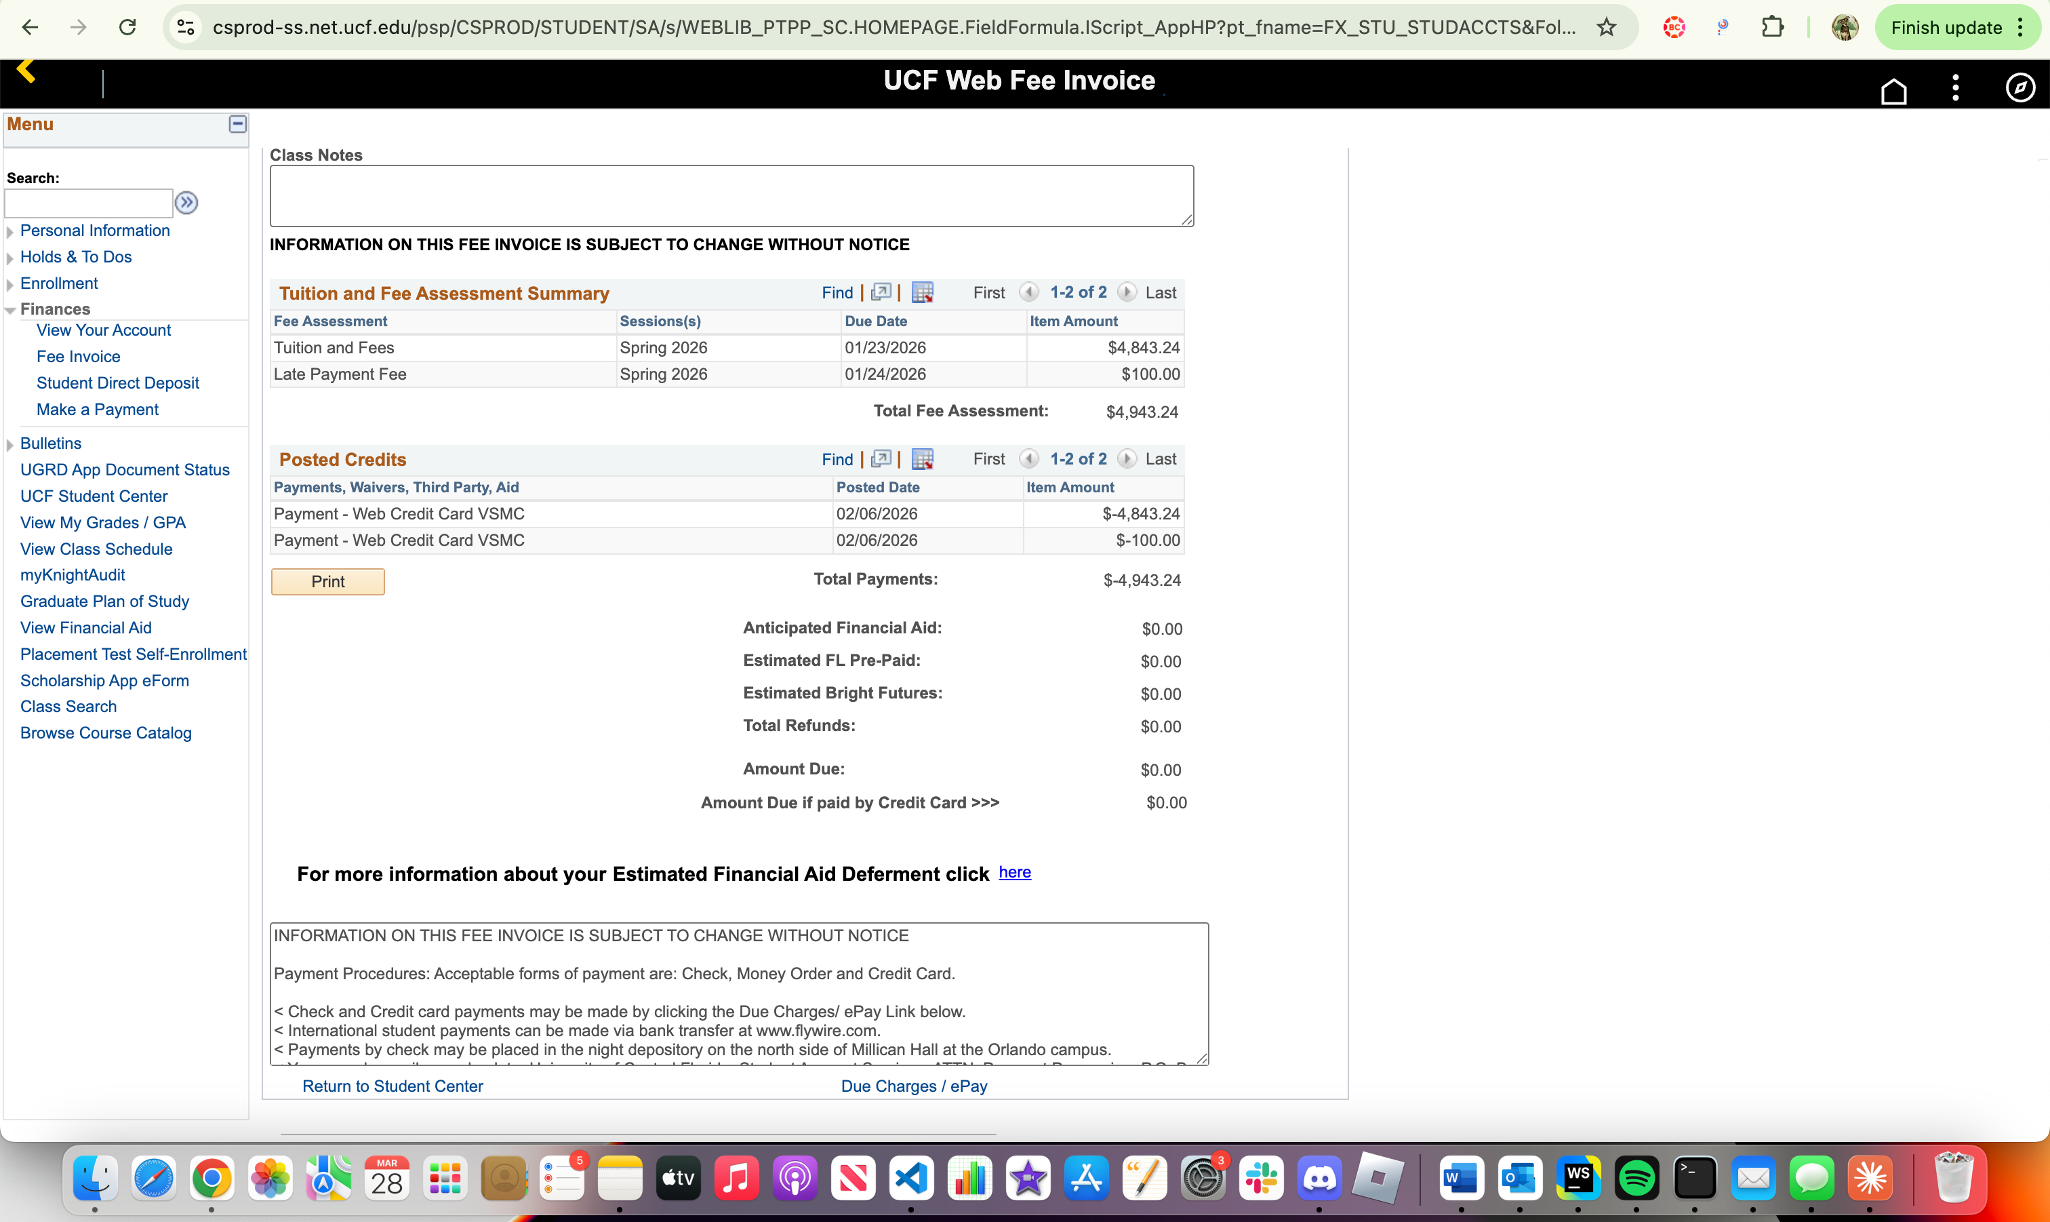Open Fee Invoice menu item
Image resolution: width=2050 pixels, height=1222 pixels.
click(78, 357)
